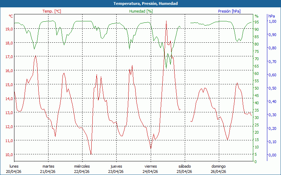The height and width of the screenshot is (175, 281).
Task: Click the 10,0 tick on the temperature axis
Action: [9, 154]
